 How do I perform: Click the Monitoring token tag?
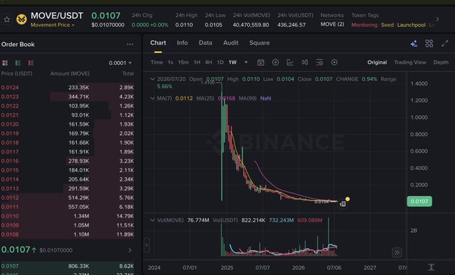(364, 25)
